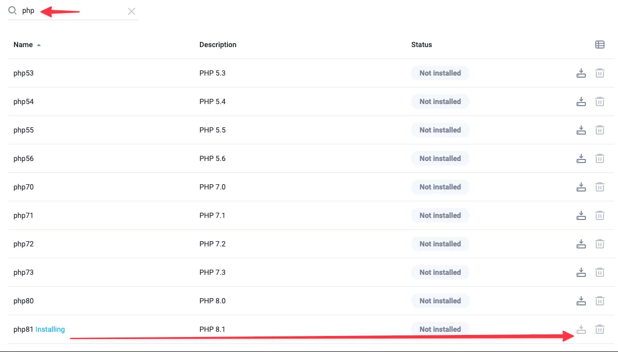This screenshot has width=618, height=352.
Task: Select the php53 name cell
Action: (24, 73)
